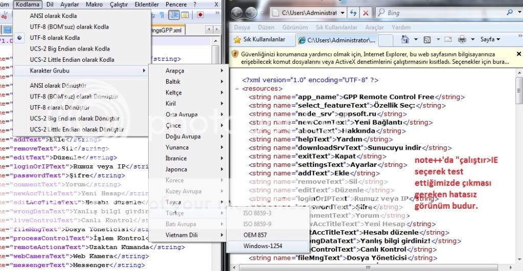The height and width of the screenshot is (271, 523).
Task: Click the Sık Kullanılanlar favorites button
Action: [x=261, y=39]
